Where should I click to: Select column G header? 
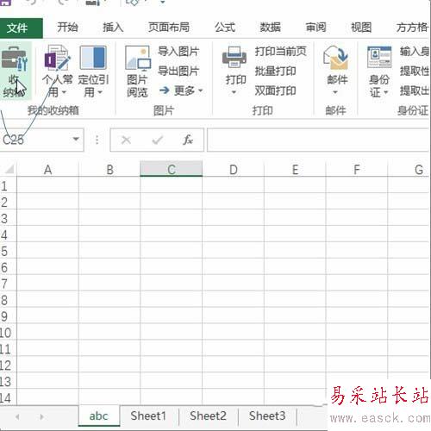click(x=409, y=169)
